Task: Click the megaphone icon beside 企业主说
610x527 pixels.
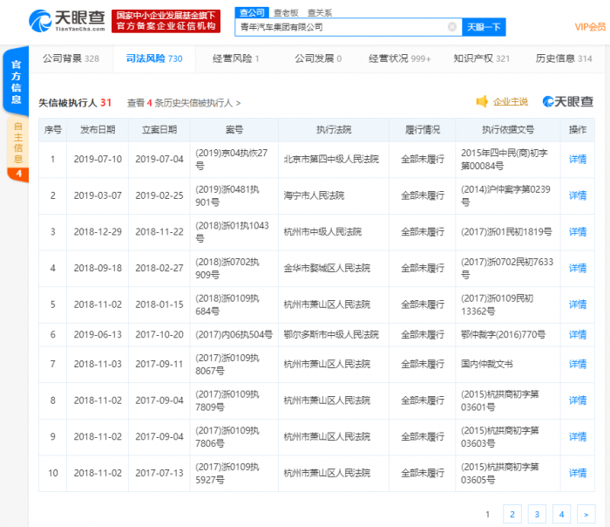Action: (x=482, y=102)
